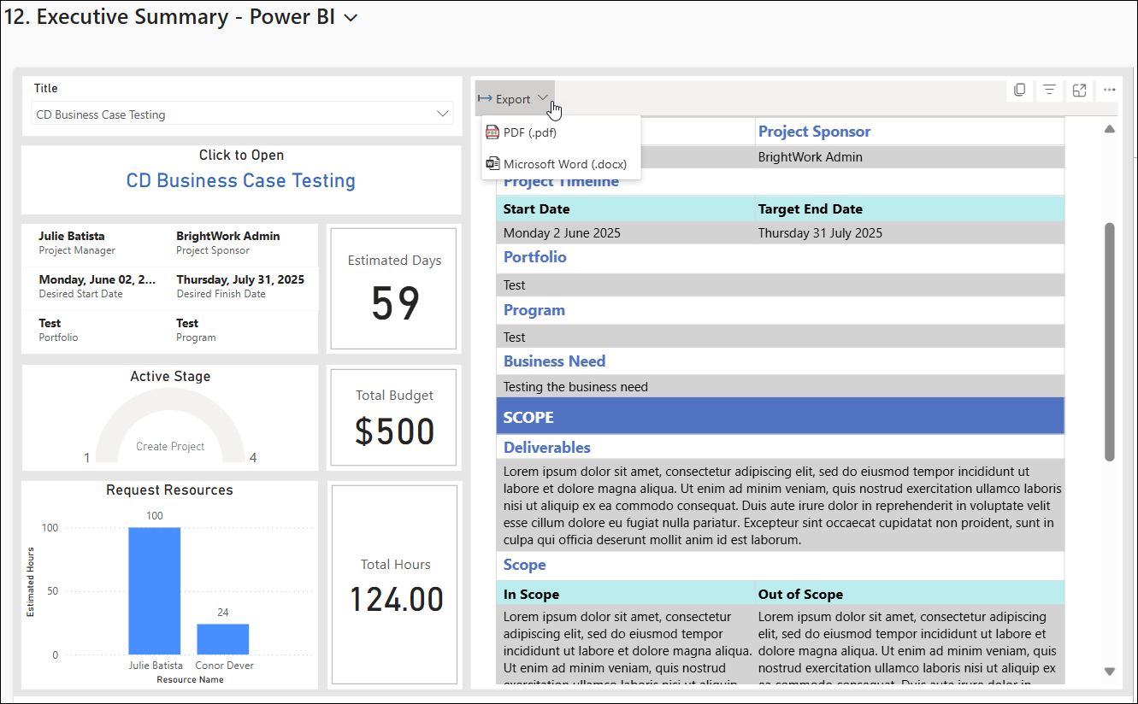Click the report's vertical scrollbar thumb
The height and width of the screenshot is (704, 1138).
(1110, 342)
